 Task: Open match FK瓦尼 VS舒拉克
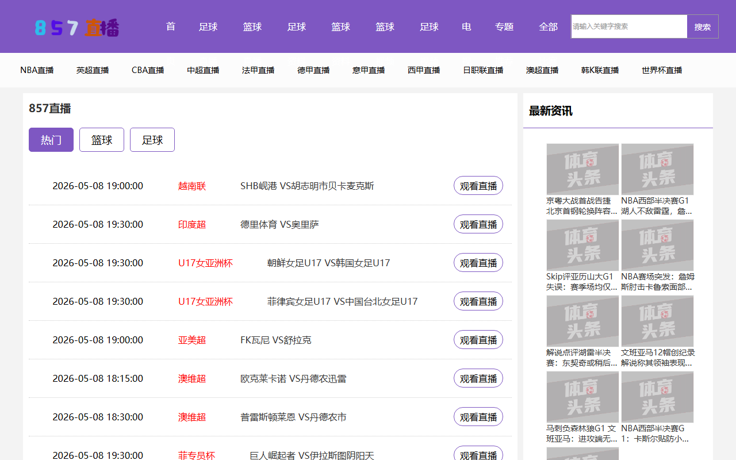click(276, 340)
